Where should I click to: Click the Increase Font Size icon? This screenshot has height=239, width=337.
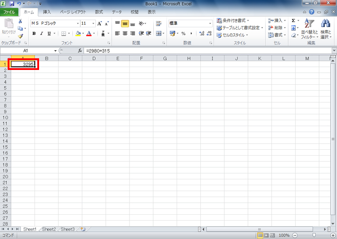point(99,23)
